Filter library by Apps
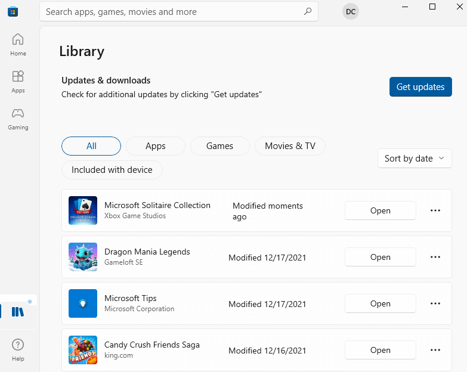Image resolution: width=467 pixels, height=372 pixels. point(156,146)
